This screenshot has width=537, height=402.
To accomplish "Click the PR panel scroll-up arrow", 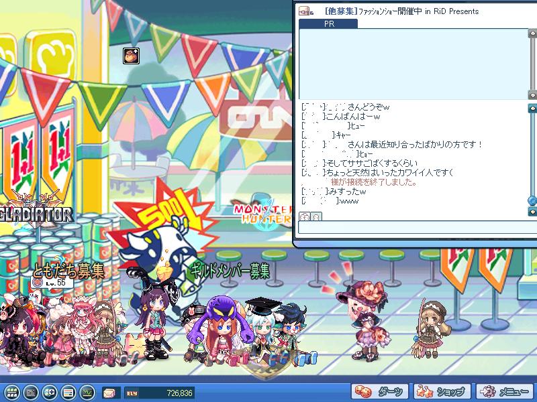I will coord(532,33).
